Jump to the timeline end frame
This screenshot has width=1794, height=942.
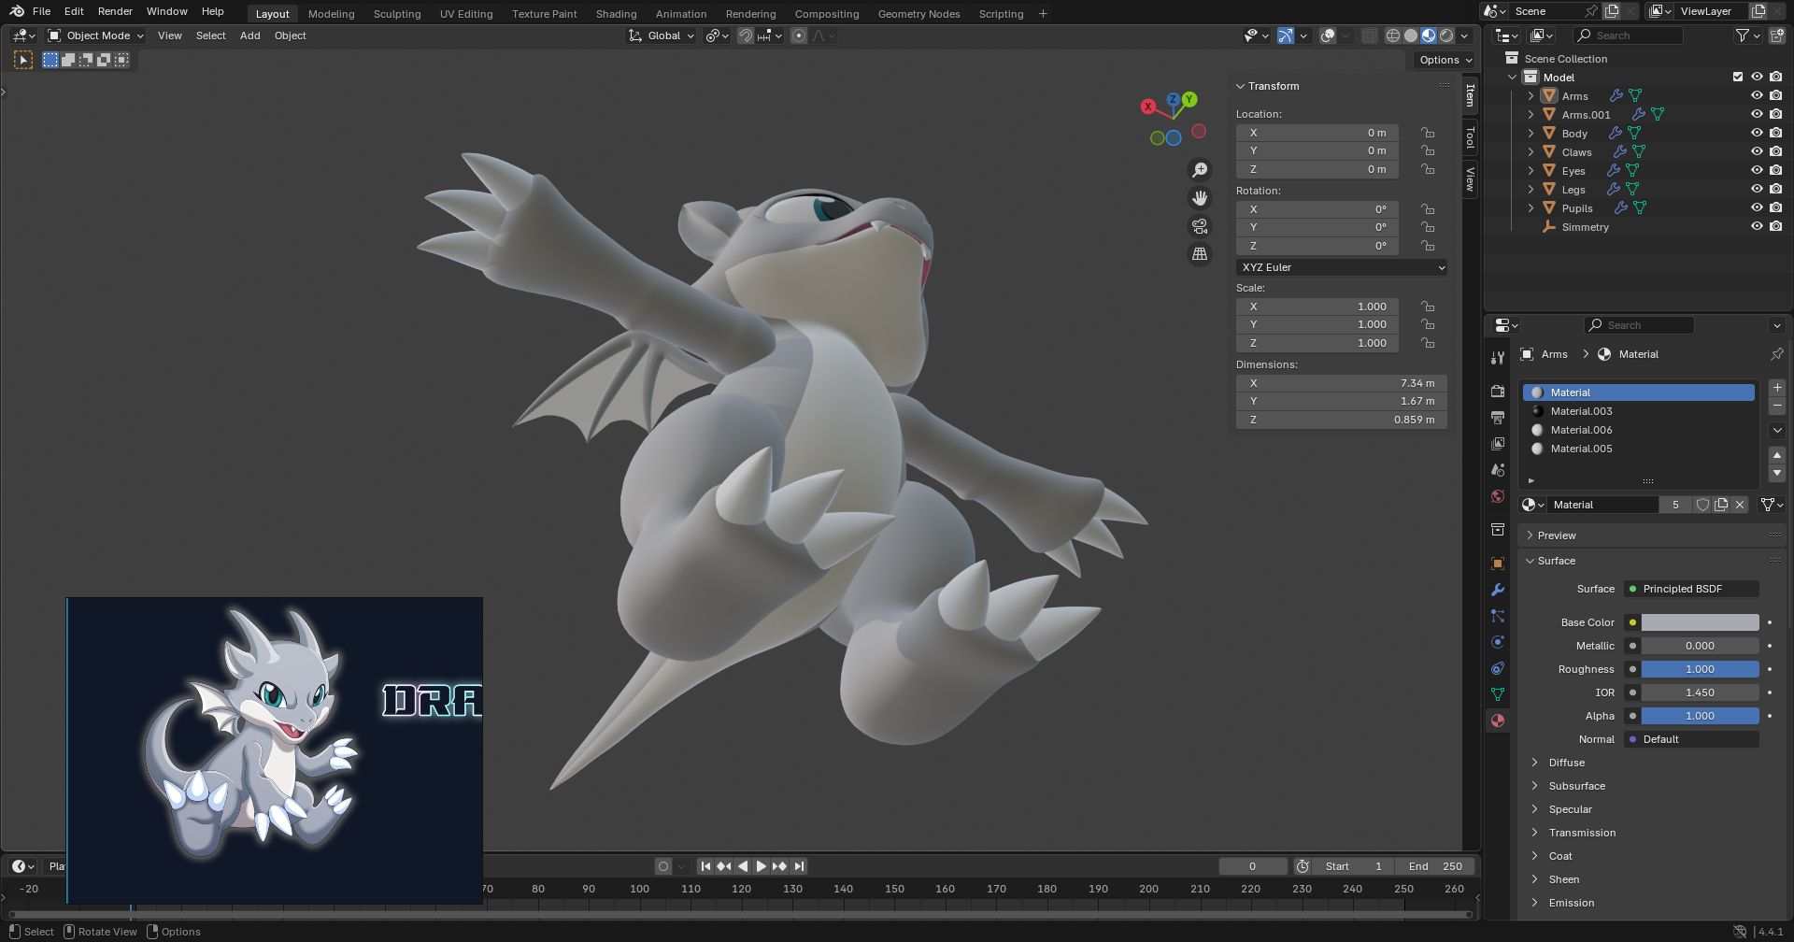(799, 866)
